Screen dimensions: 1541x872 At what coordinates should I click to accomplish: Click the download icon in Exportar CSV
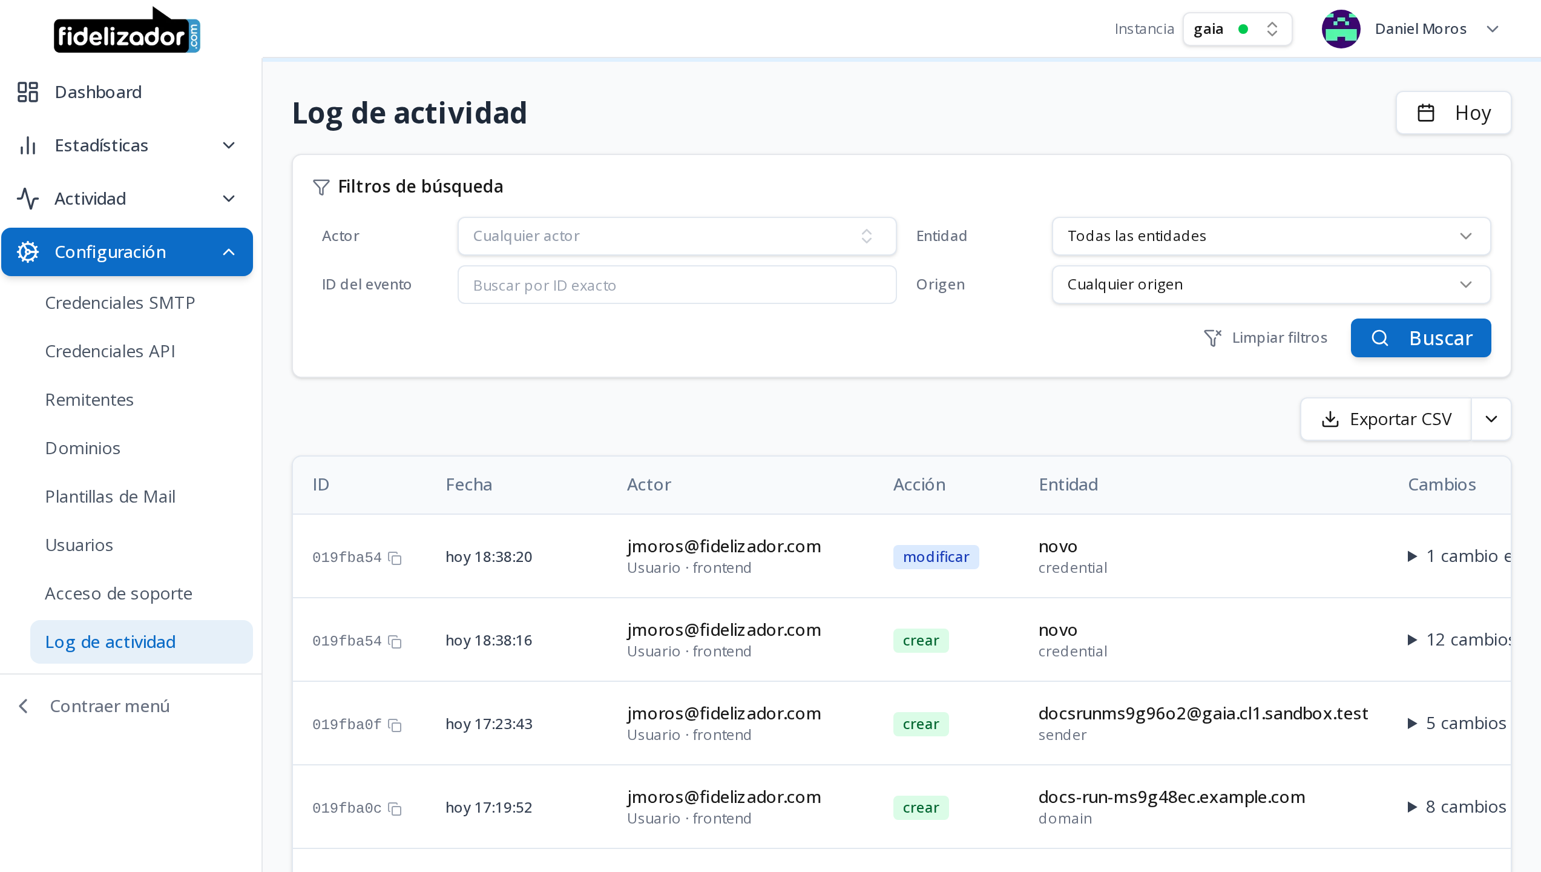(1330, 419)
